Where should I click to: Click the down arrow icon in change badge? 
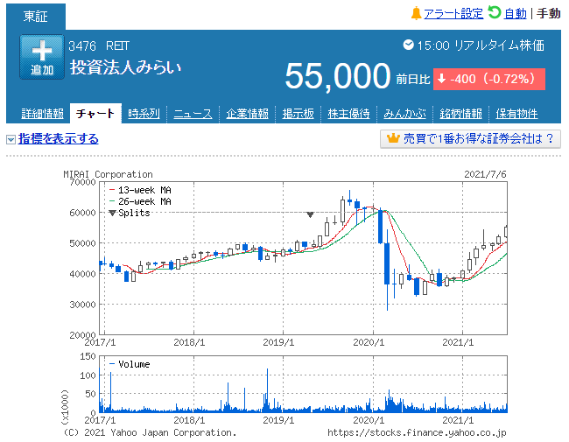[441, 79]
